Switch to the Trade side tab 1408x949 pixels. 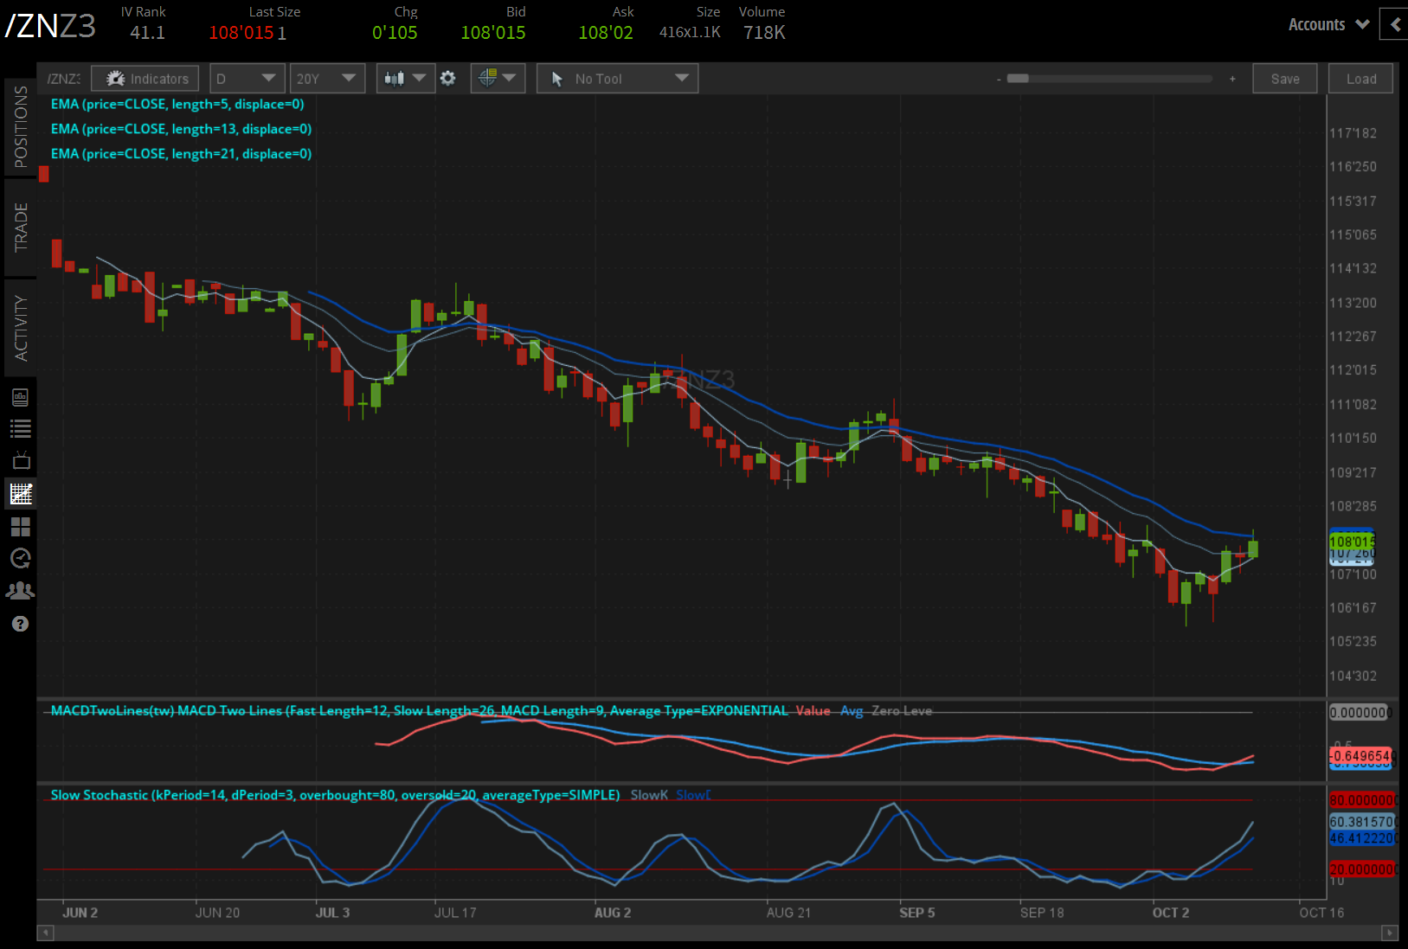click(21, 228)
